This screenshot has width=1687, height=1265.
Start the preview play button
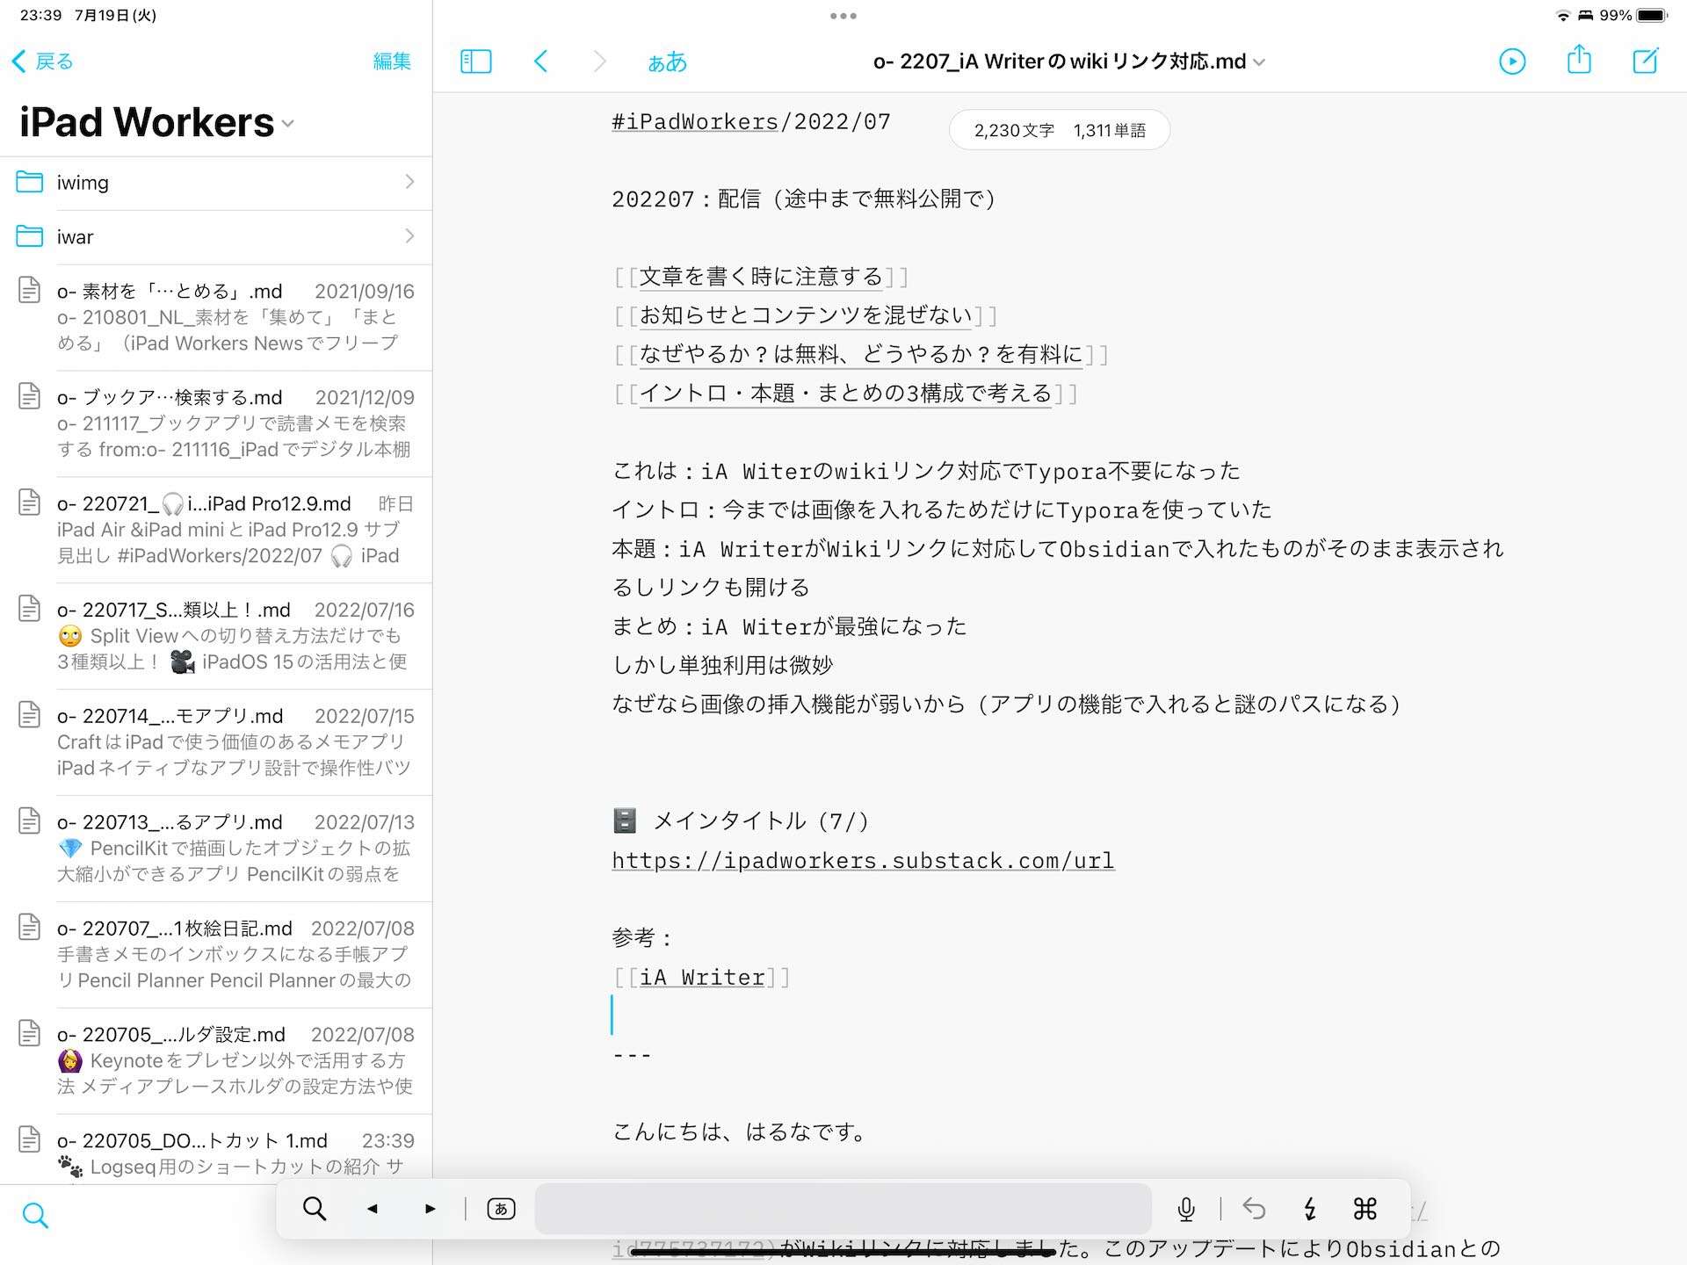[1511, 61]
